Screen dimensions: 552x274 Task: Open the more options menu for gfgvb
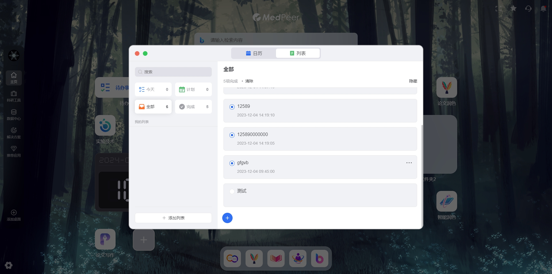click(409, 163)
